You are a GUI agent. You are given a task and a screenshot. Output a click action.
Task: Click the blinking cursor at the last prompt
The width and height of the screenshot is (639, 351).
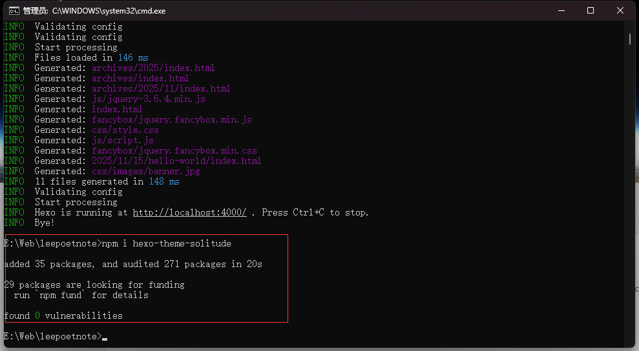click(105, 337)
